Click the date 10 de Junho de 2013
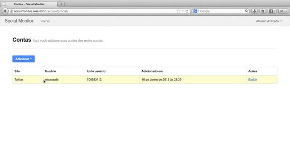This screenshot has height=163, width=290. [161, 80]
